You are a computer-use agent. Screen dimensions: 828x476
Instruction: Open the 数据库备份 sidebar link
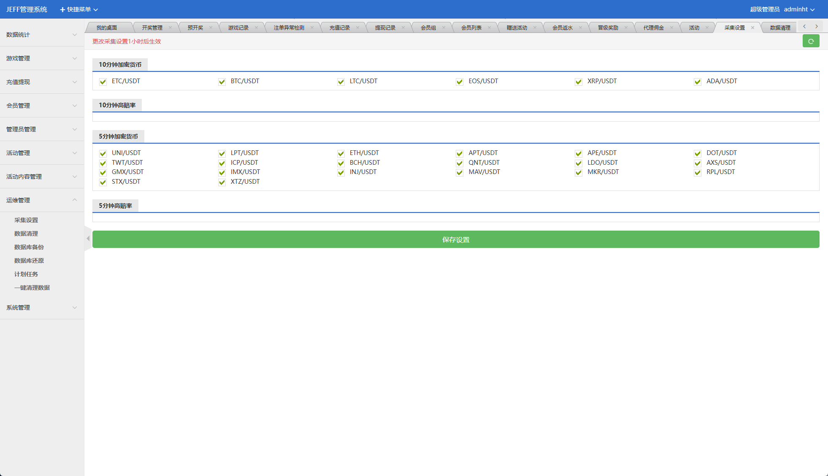click(29, 247)
